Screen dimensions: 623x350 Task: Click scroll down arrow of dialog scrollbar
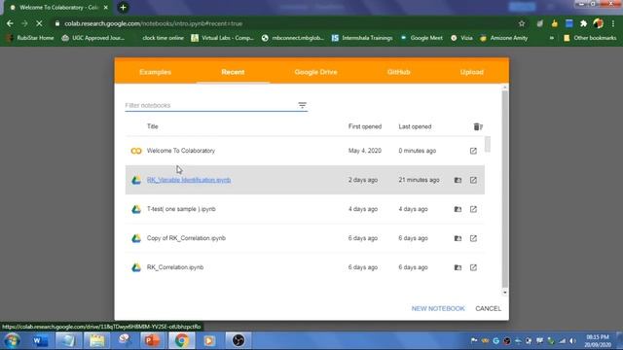click(504, 293)
